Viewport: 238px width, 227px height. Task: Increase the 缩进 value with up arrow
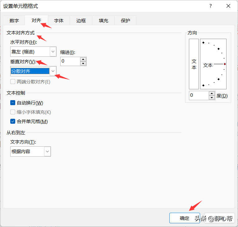pos(83,60)
